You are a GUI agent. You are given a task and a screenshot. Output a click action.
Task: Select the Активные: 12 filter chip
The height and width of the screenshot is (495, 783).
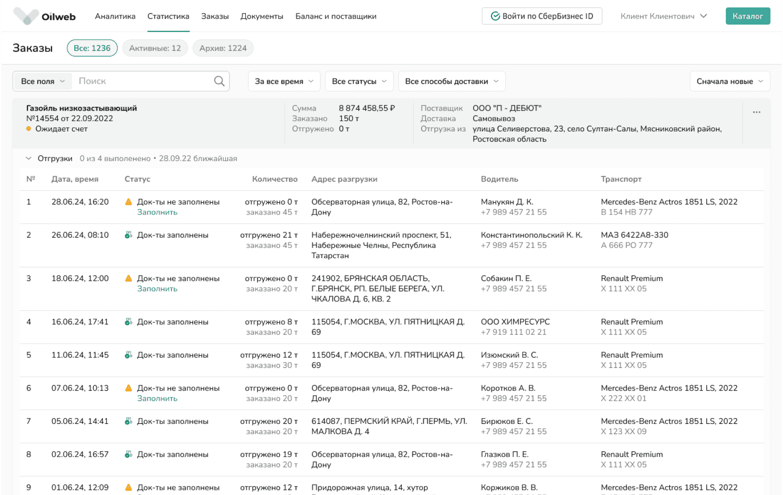pos(155,48)
